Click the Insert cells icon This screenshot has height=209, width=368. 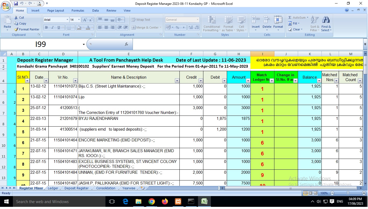[x=256, y=20]
